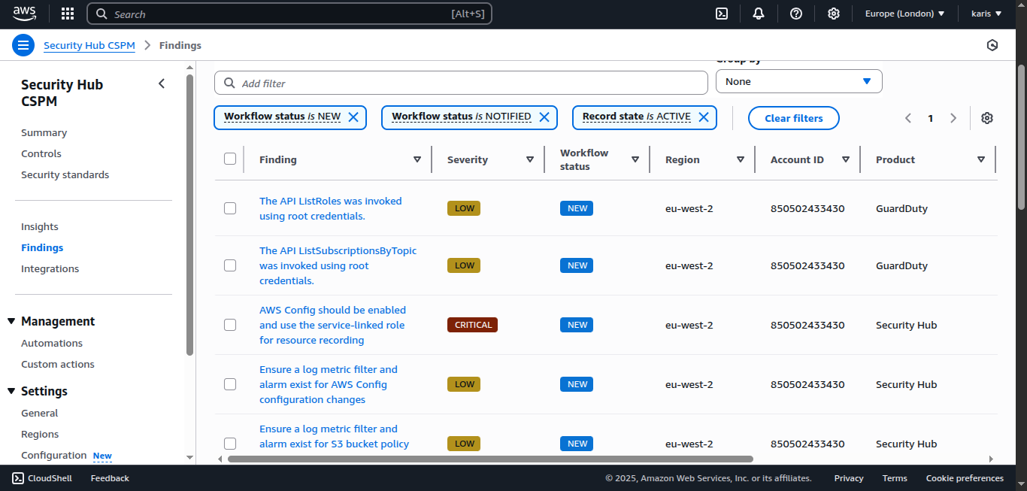The image size is (1027, 491).
Task: Focus the Add filter input field
Action: (x=461, y=83)
